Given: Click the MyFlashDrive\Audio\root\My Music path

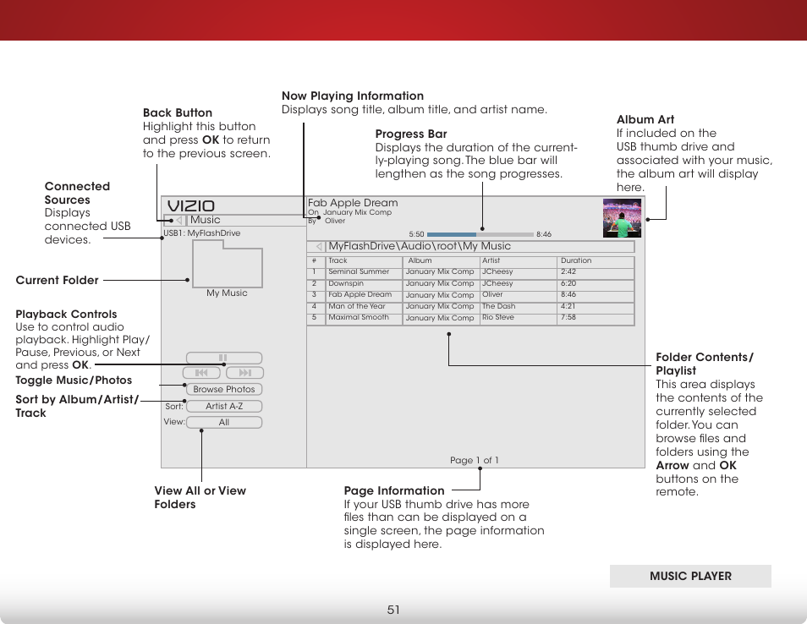Looking at the screenshot, I should [420, 246].
